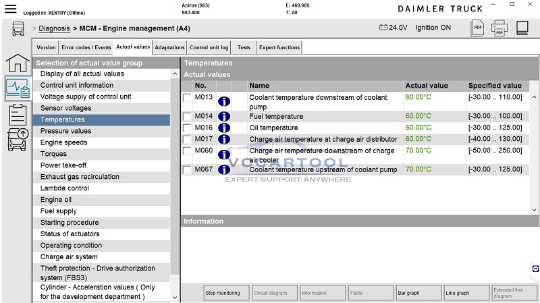Tick the M017 checkbox
This screenshot has width=540, height=303.
[187, 140]
